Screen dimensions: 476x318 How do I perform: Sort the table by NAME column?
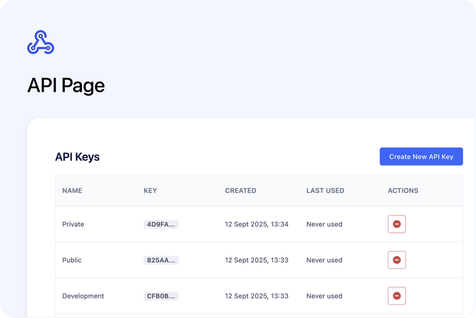tap(72, 190)
